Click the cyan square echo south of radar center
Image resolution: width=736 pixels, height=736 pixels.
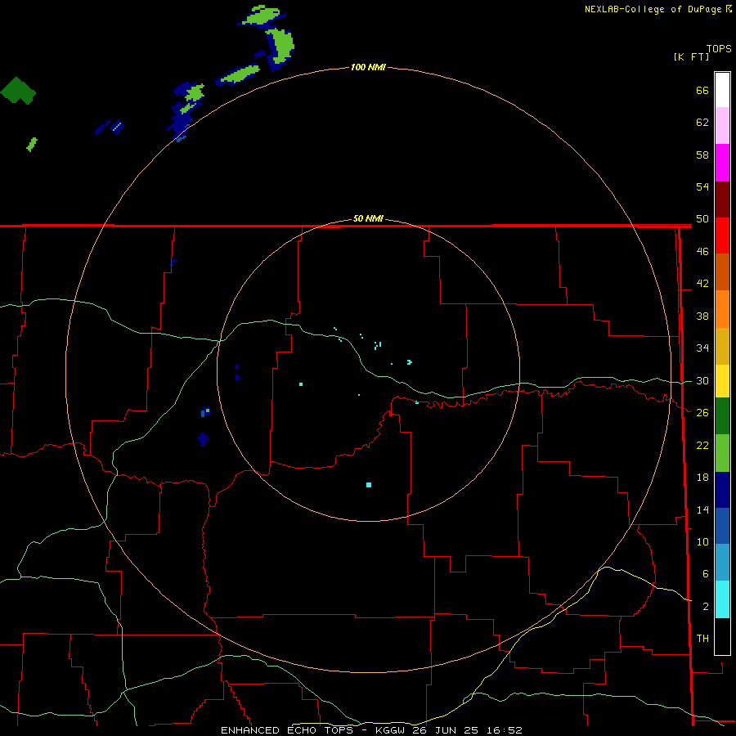click(369, 485)
